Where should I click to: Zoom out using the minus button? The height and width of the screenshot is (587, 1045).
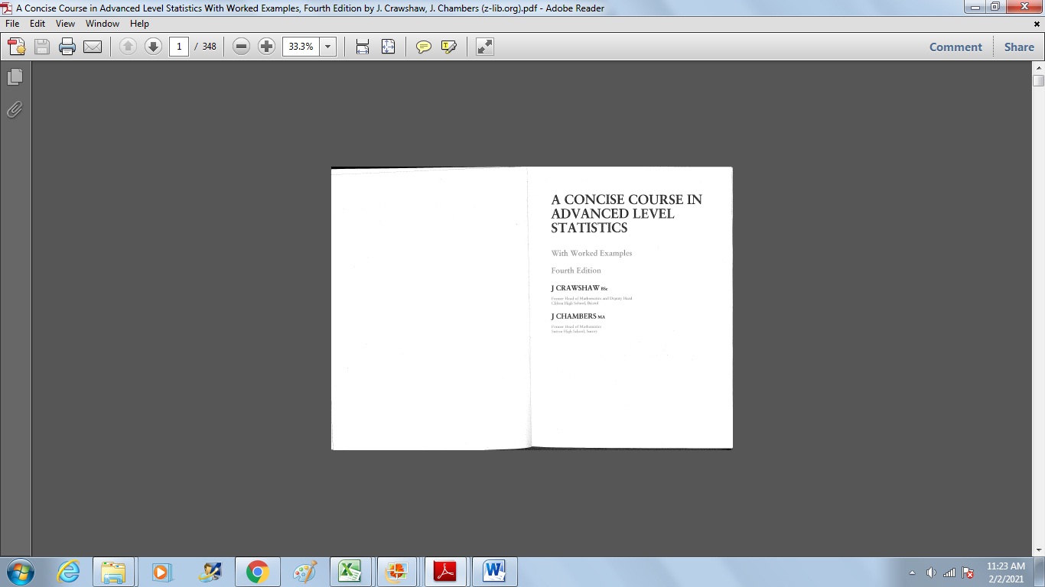(x=241, y=47)
